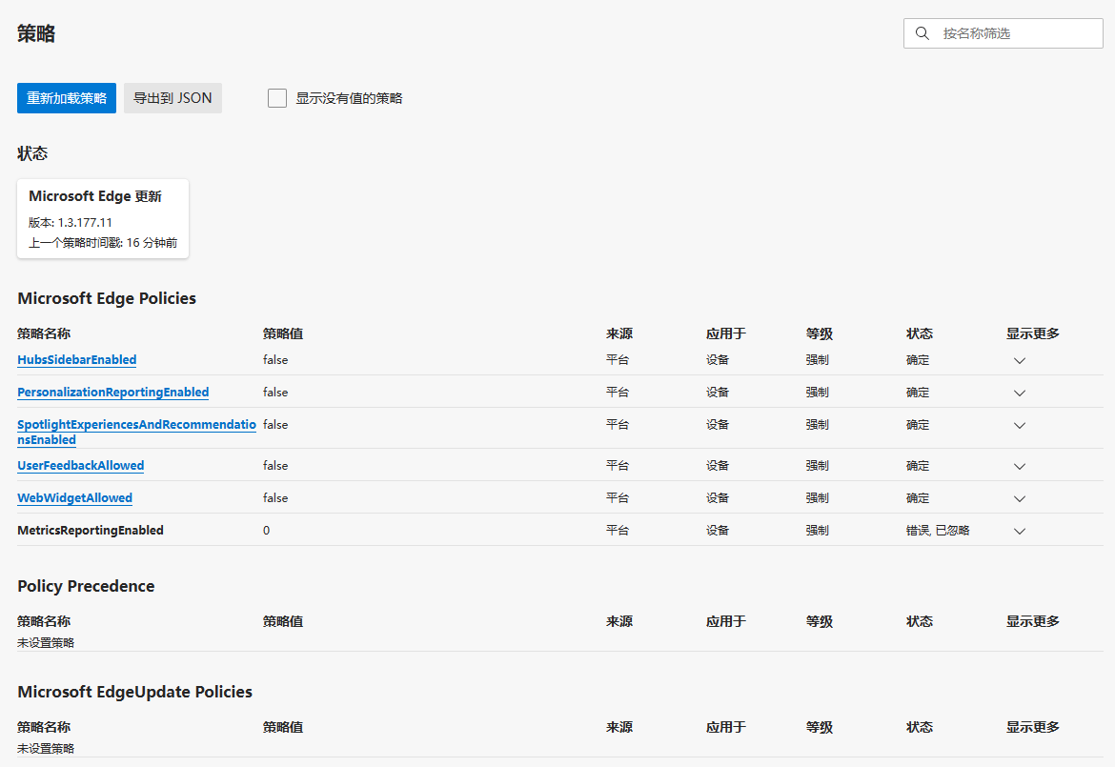Focus the 按名称筛选 filter field
The width and height of the screenshot is (1115, 767).
click(x=1003, y=33)
